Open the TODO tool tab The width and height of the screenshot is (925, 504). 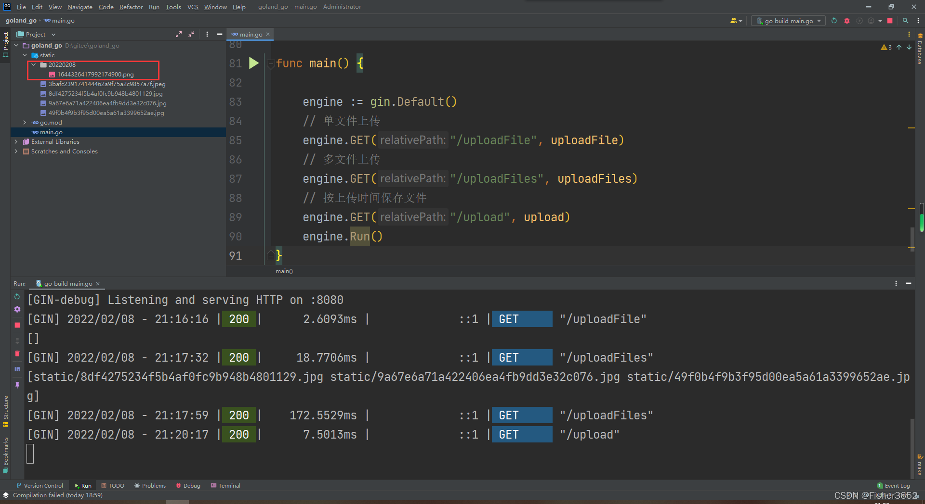pyautogui.click(x=113, y=486)
